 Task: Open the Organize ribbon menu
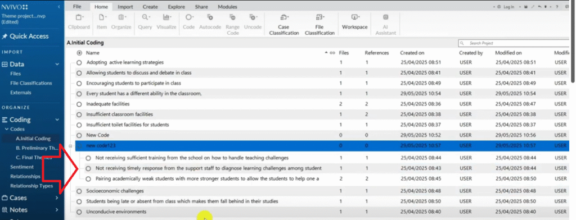pyautogui.click(x=121, y=21)
